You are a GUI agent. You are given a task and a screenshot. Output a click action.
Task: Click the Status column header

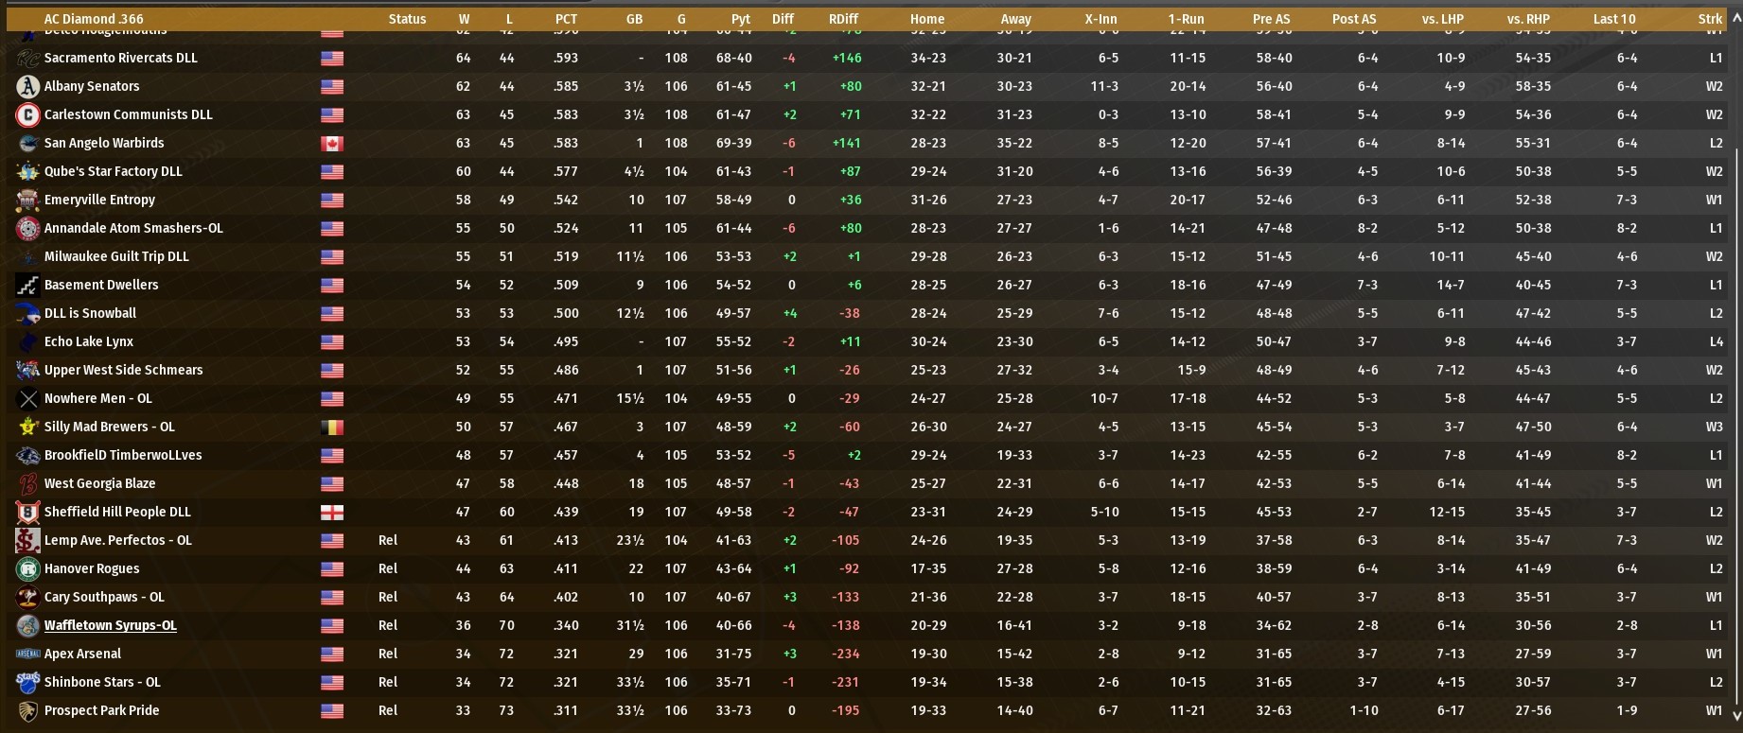pyautogui.click(x=407, y=19)
